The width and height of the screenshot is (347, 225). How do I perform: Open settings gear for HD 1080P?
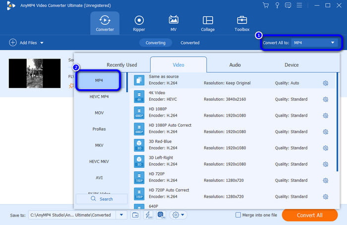coord(325,116)
